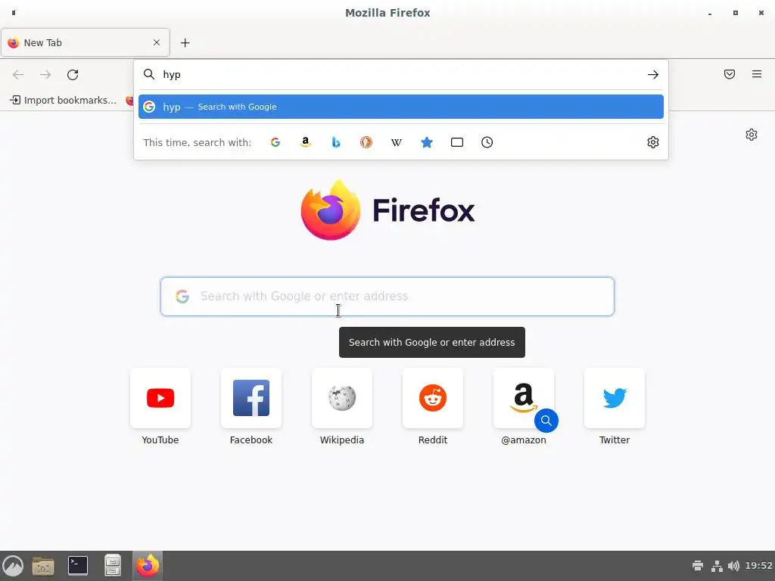
Task: Open a new tab with plus button
Action: 185,43
